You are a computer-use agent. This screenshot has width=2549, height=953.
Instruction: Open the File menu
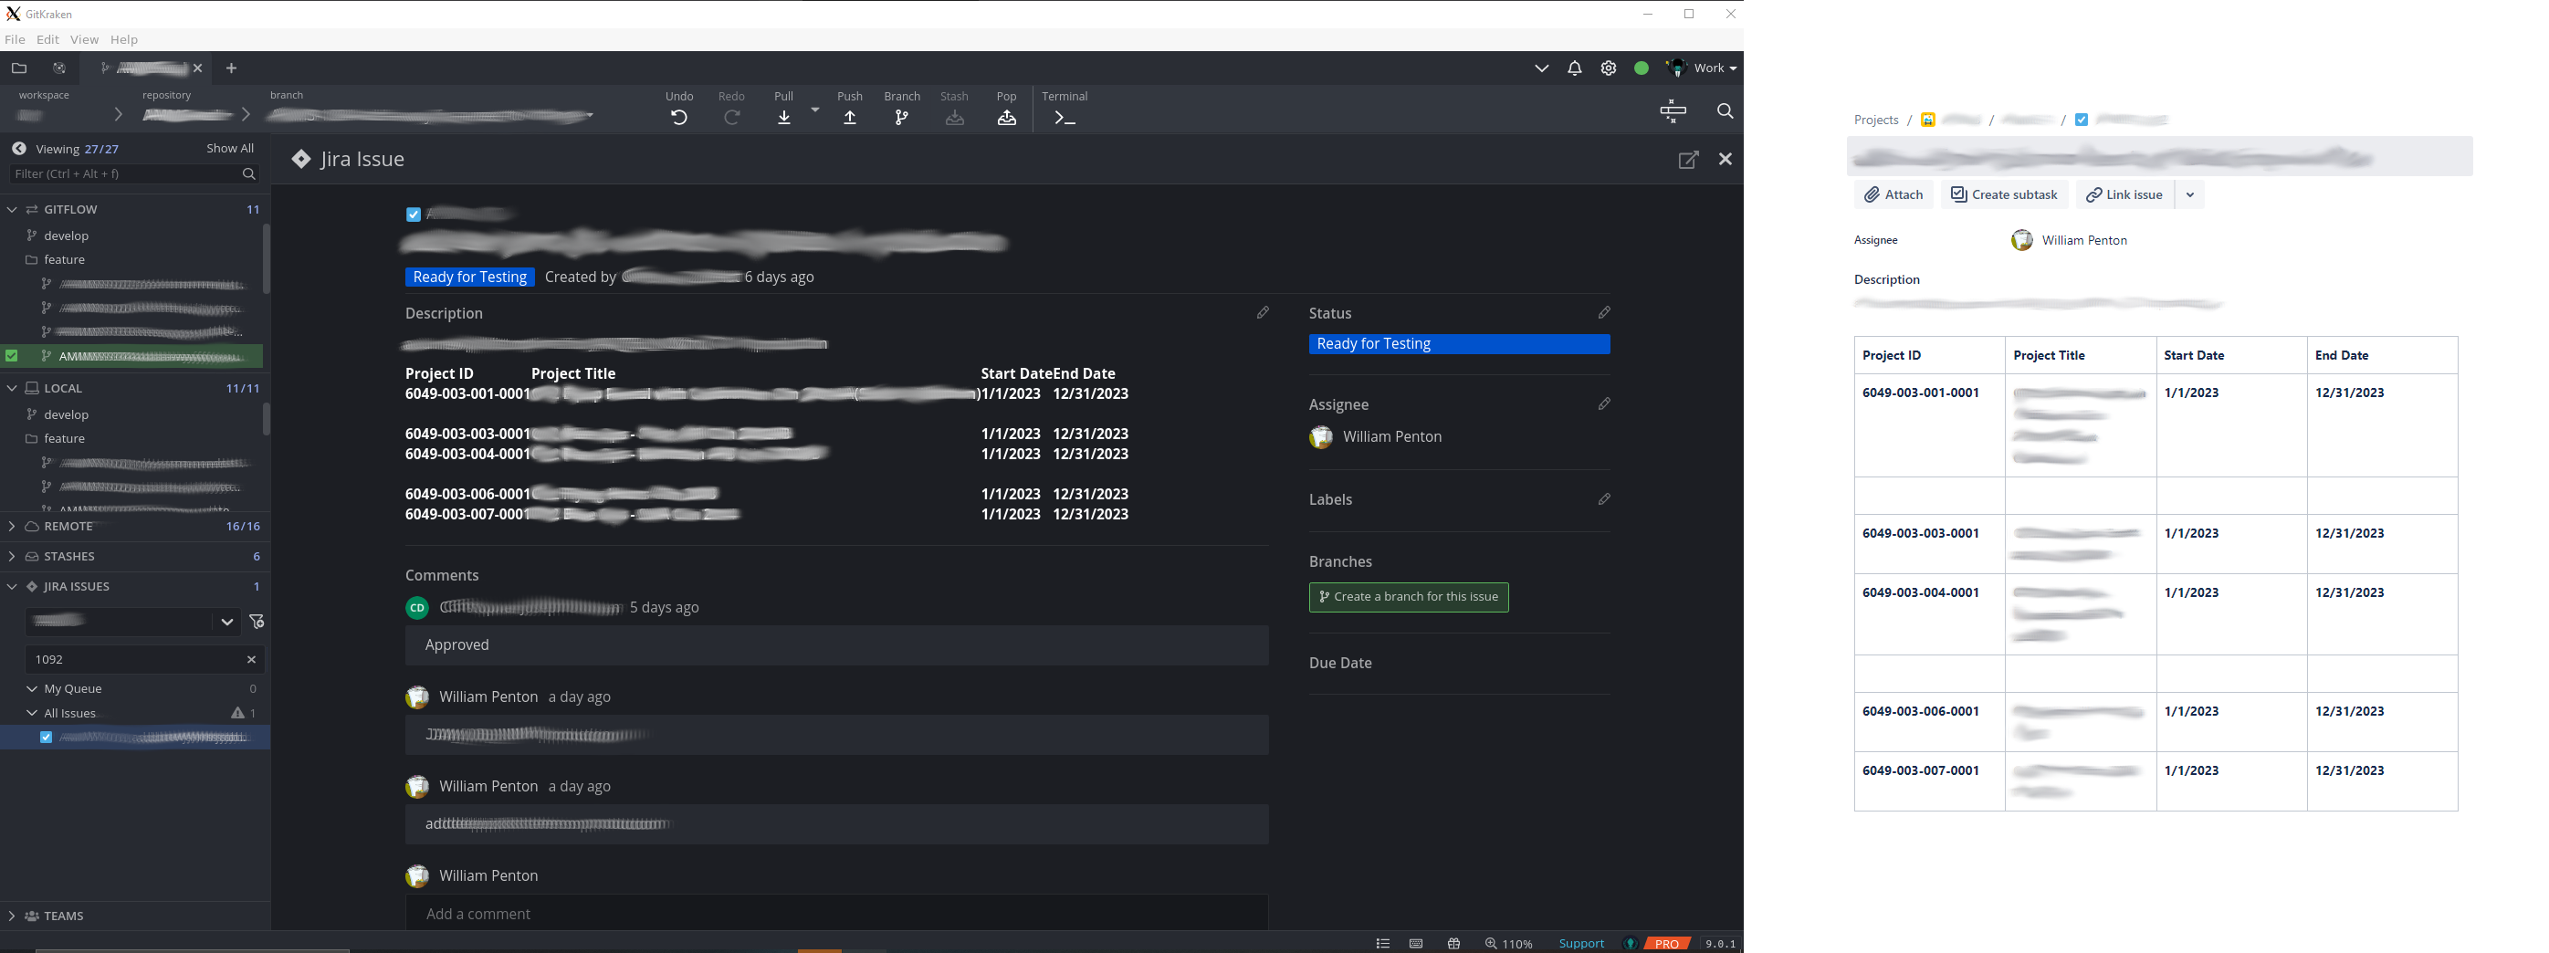pyautogui.click(x=15, y=38)
